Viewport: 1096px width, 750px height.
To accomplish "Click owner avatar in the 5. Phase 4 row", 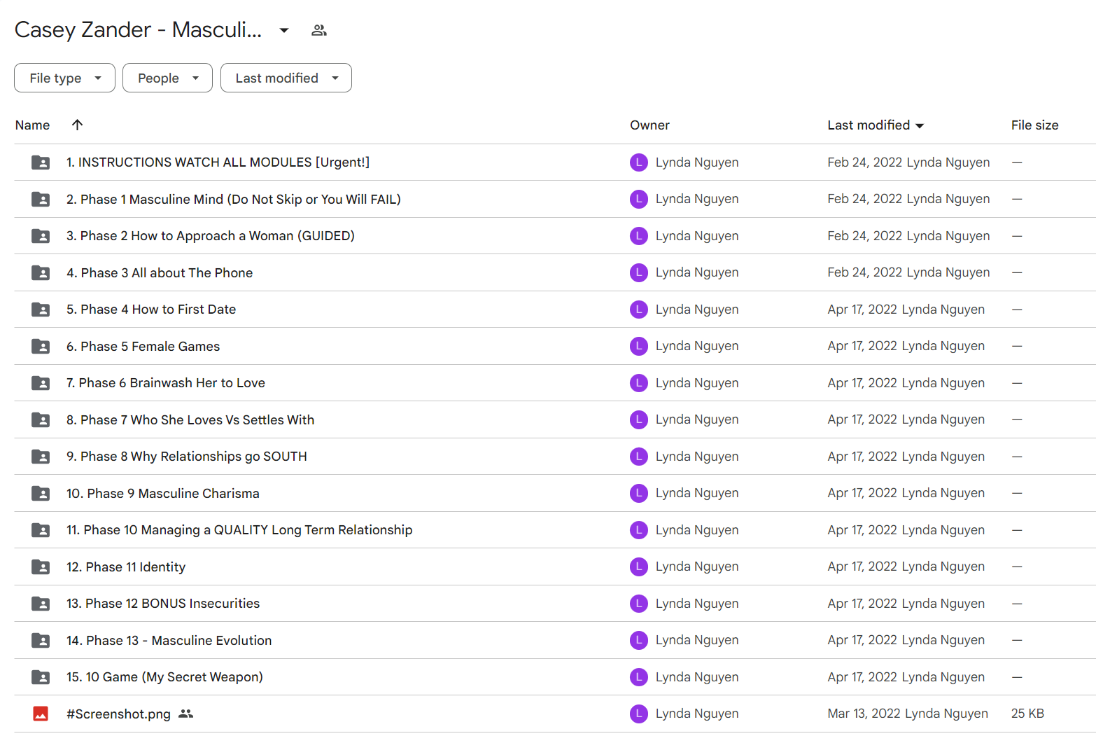I will [x=639, y=310].
